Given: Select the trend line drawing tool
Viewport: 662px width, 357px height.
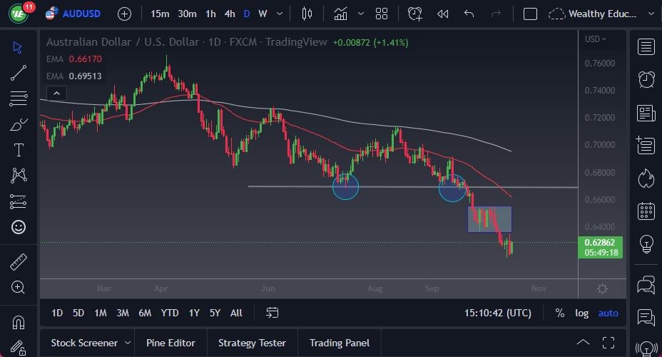Looking at the screenshot, I should [19, 72].
